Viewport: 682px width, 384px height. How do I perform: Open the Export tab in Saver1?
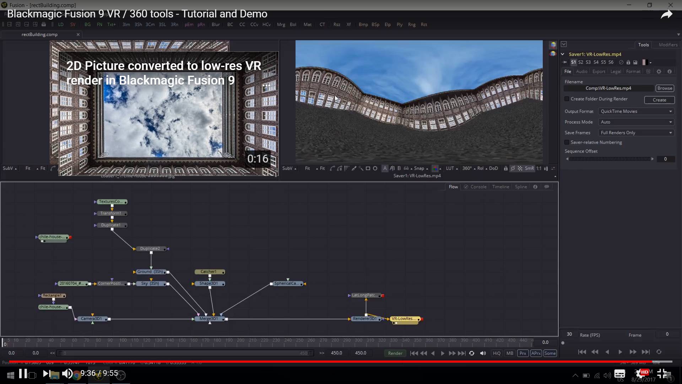599,71
